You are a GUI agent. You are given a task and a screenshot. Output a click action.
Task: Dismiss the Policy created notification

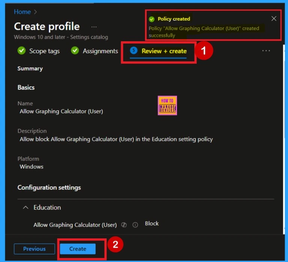coord(274,18)
